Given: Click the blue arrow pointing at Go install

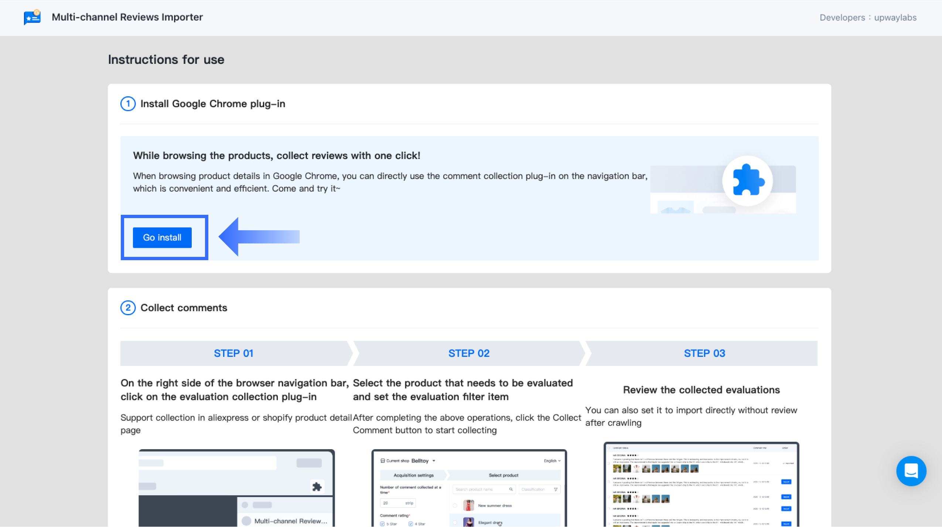Looking at the screenshot, I should (259, 237).
